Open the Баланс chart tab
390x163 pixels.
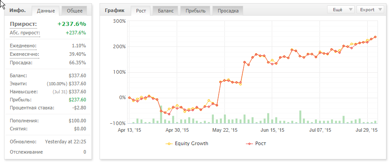click(x=165, y=11)
